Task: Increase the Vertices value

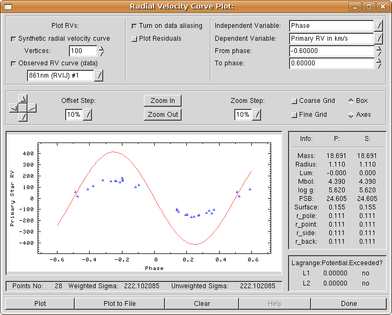Action: click(101, 48)
